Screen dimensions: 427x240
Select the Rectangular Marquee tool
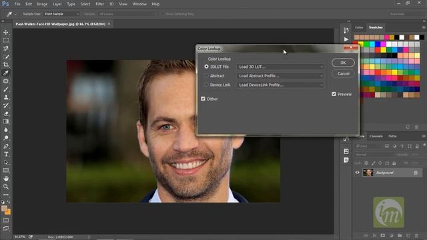6,41
